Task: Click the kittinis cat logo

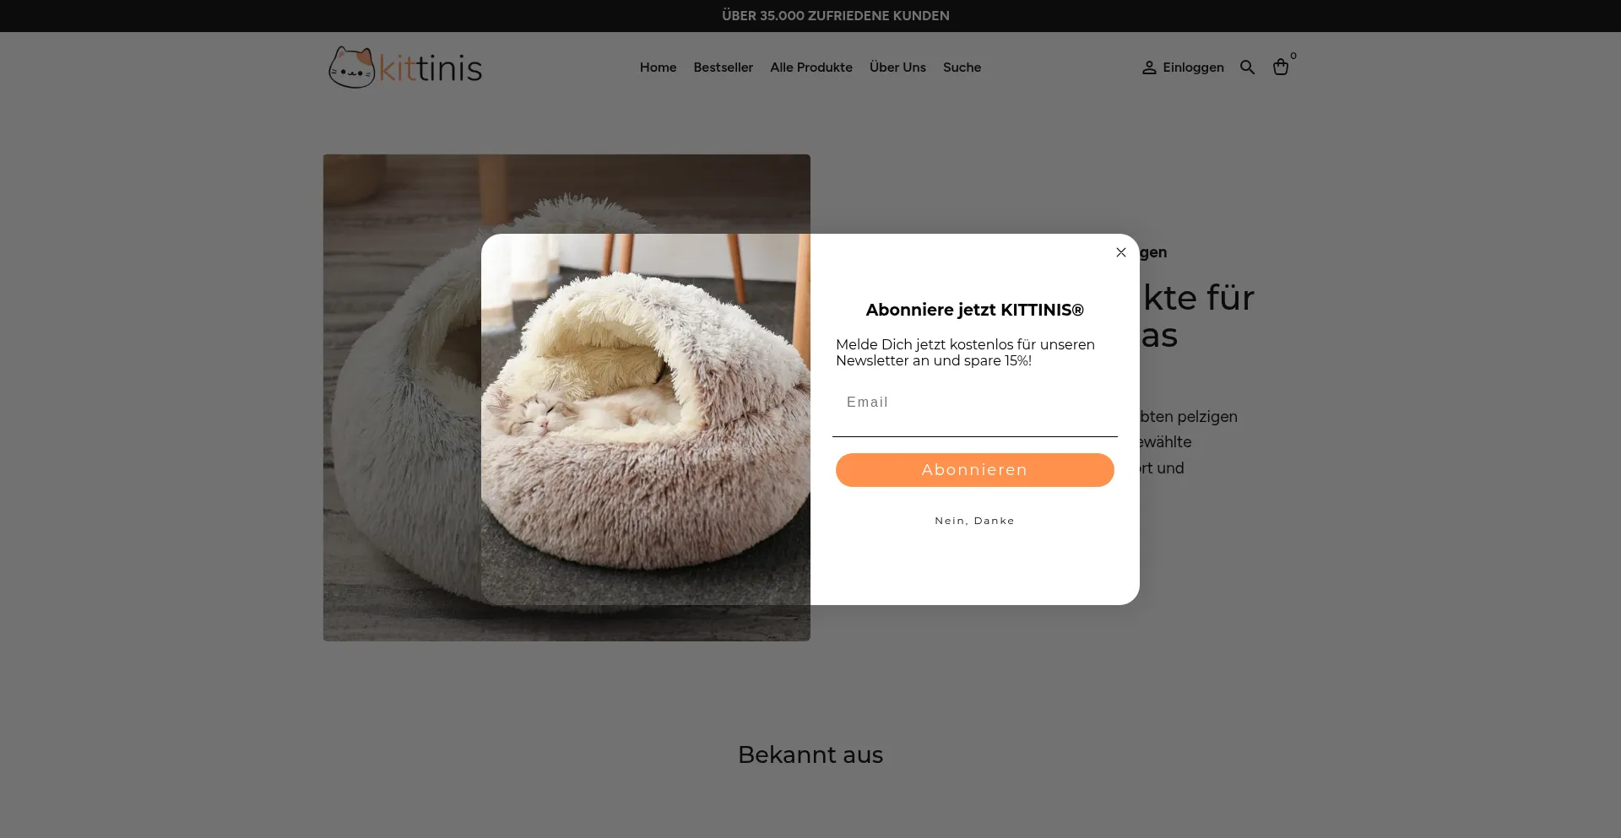Action: [405, 68]
